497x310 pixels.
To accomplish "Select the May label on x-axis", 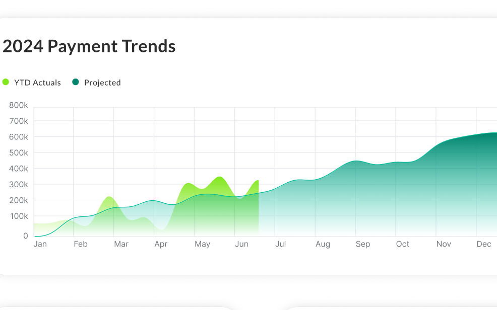I will pos(202,244).
